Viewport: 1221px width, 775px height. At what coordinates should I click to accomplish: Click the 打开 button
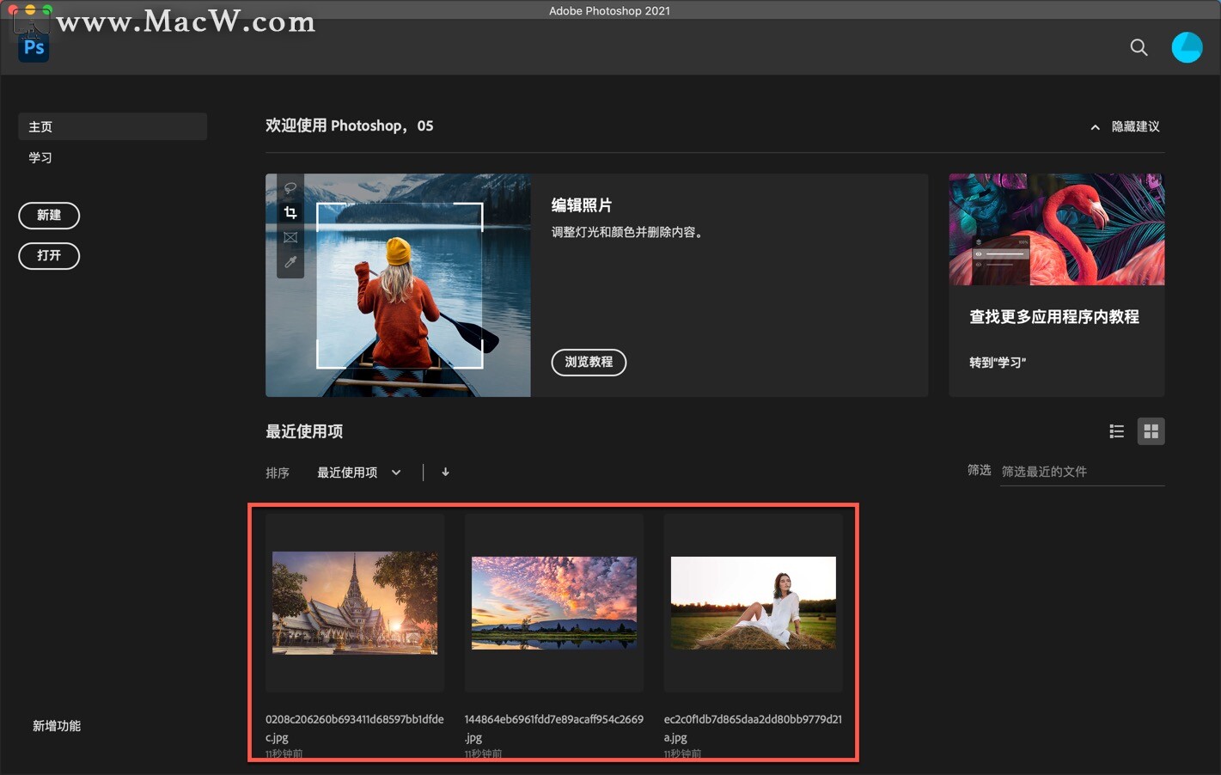[x=49, y=255]
